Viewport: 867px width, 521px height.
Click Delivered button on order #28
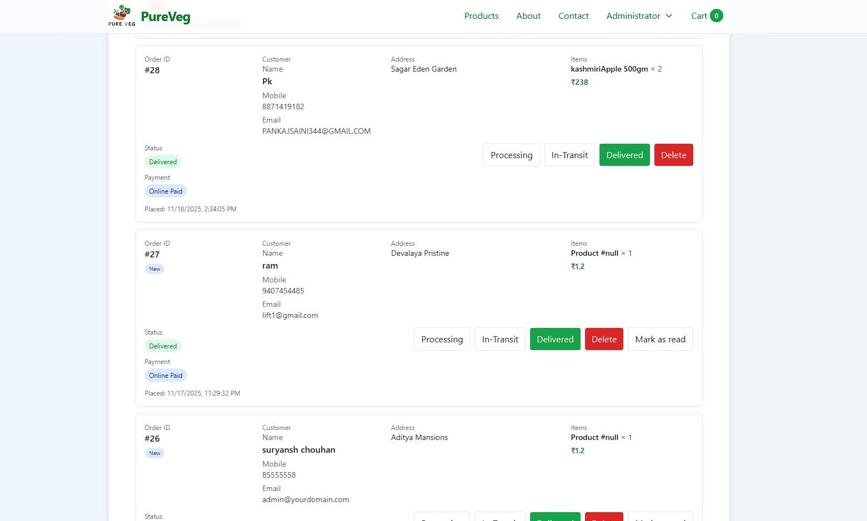pyautogui.click(x=624, y=155)
